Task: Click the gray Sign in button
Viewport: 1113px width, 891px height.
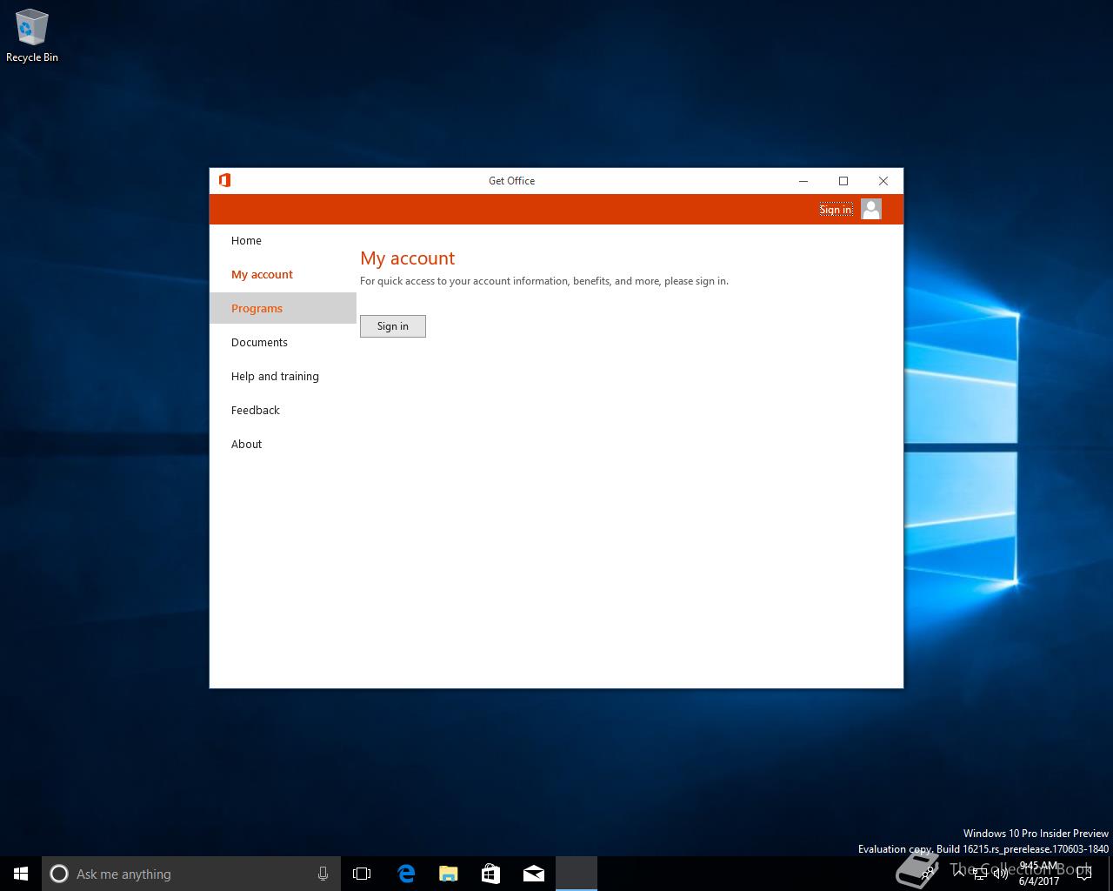Action: coord(393,326)
